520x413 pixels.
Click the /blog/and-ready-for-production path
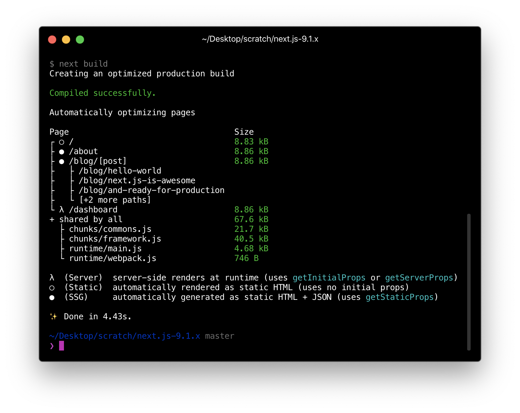(x=152, y=190)
